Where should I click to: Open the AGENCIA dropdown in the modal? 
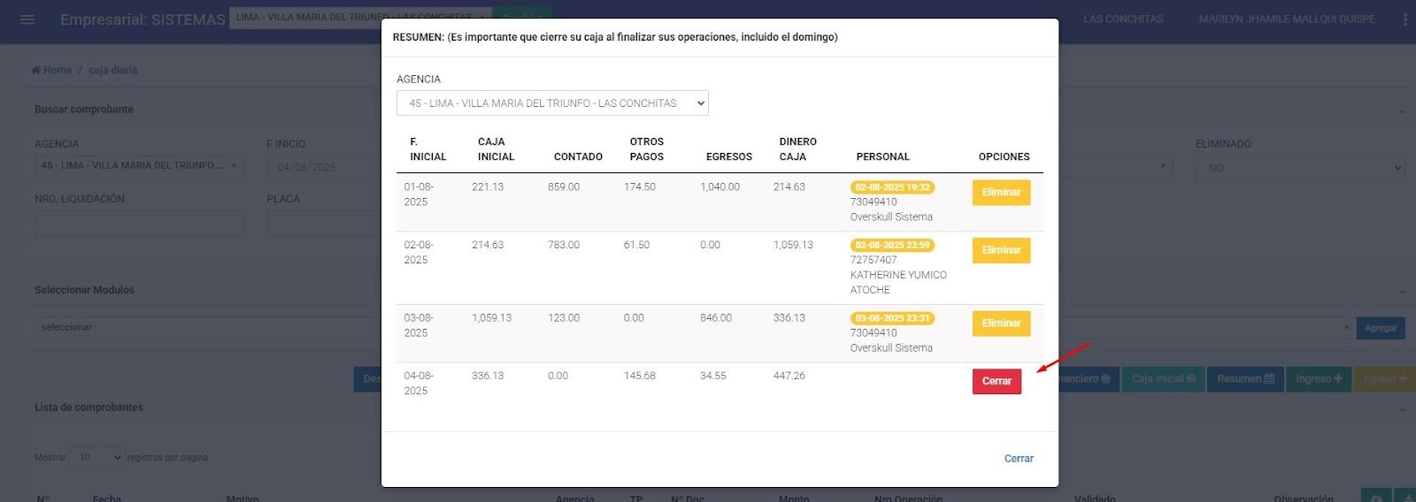point(552,103)
